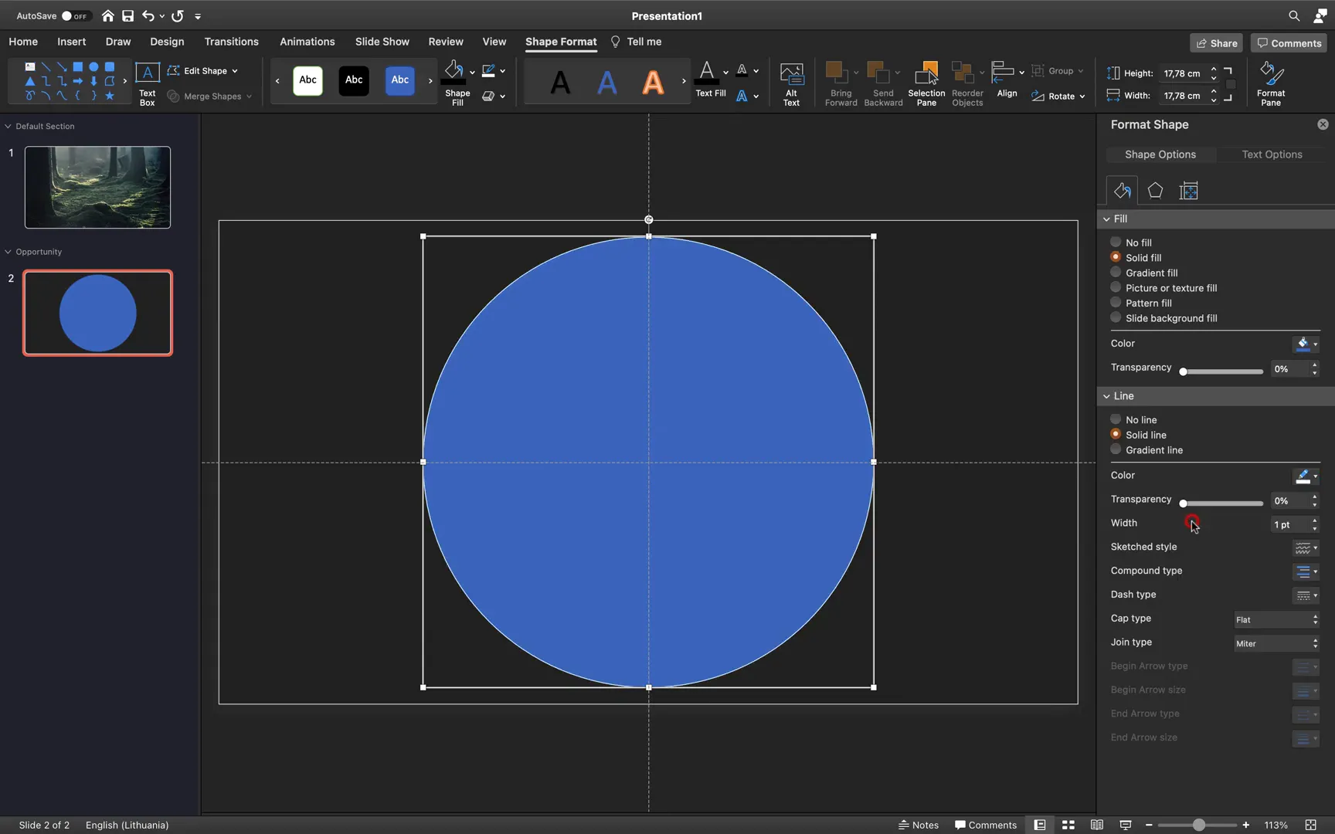
Task: Open the Alt Text tool
Action: point(791,83)
